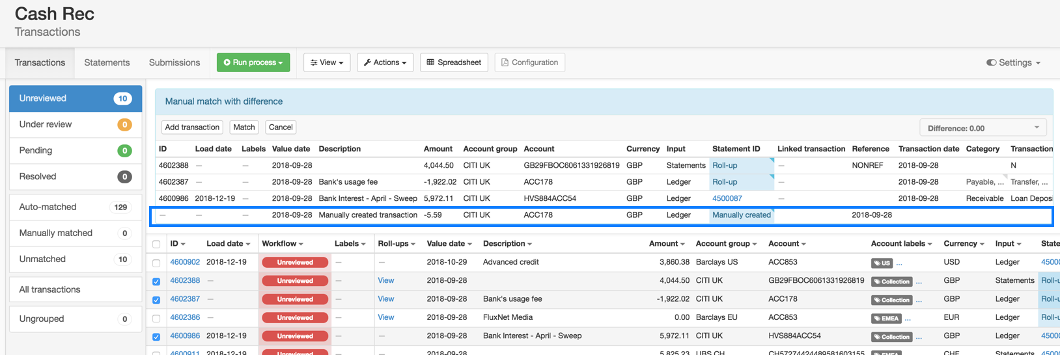Click the Auto-matched count badge 129
The width and height of the screenshot is (1060, 355).
tap(120, 207)
